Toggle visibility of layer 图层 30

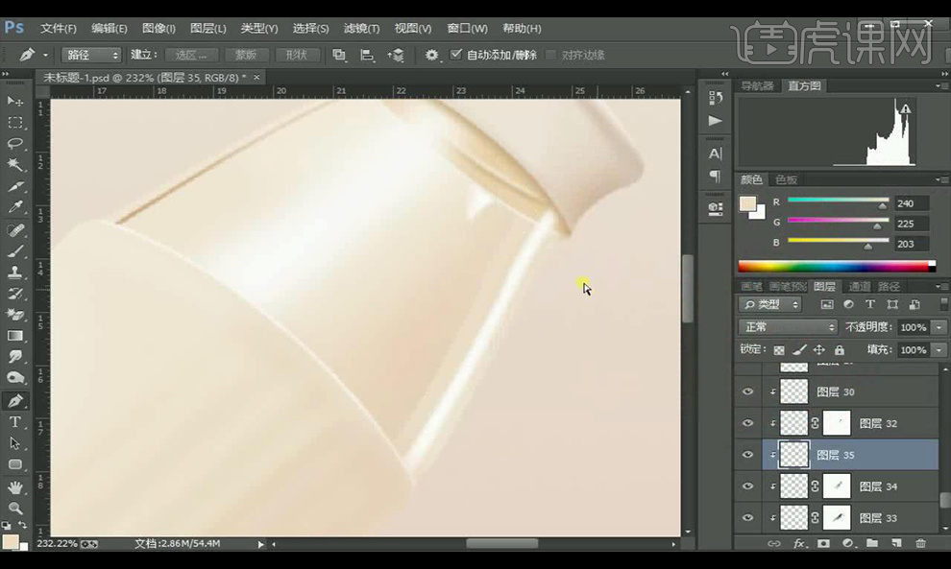pos(748,391)
